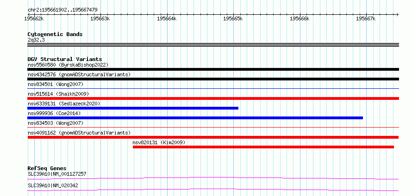Open nsv820131 (Kim2009) label
Image resolution: width=412 pixels, height=196 pixels.
(159, 142)
